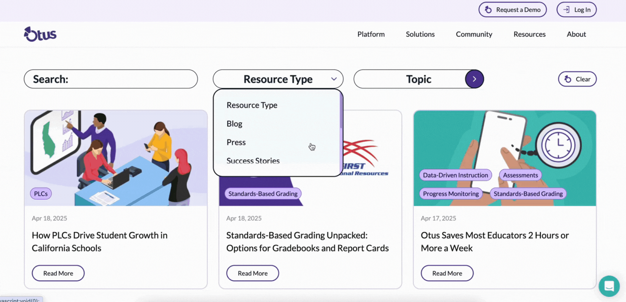Click the Progress Monitoring tag
The width and height of the screenshot is (626, 302).
[451, 194]
